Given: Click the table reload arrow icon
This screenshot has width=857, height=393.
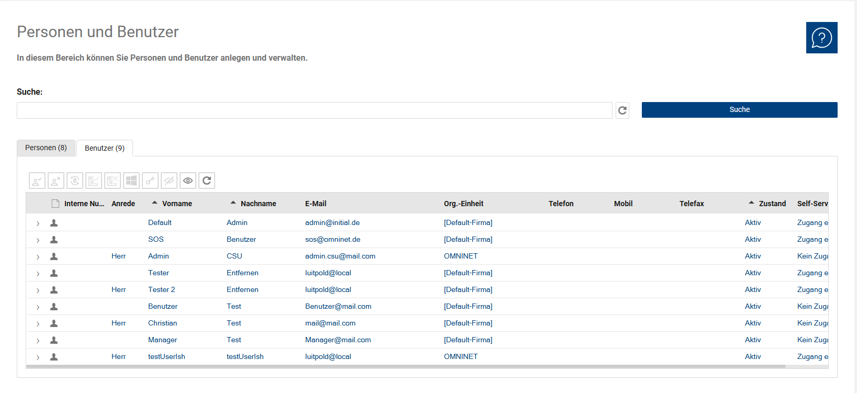Looking at the screenshot, I should point(207,181).
